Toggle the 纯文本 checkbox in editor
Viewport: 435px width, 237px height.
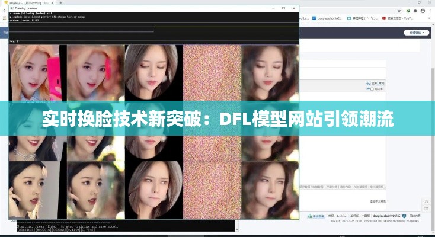pyautogui.click(x=373, y=88)
